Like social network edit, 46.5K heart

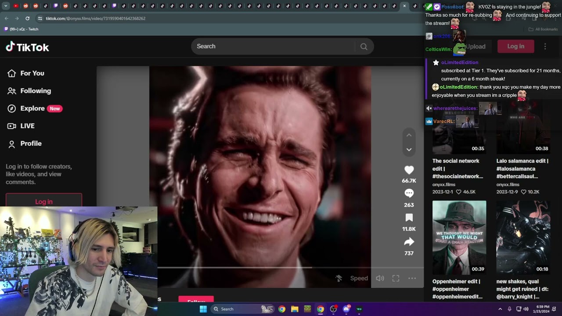click(x=458, y=192)
